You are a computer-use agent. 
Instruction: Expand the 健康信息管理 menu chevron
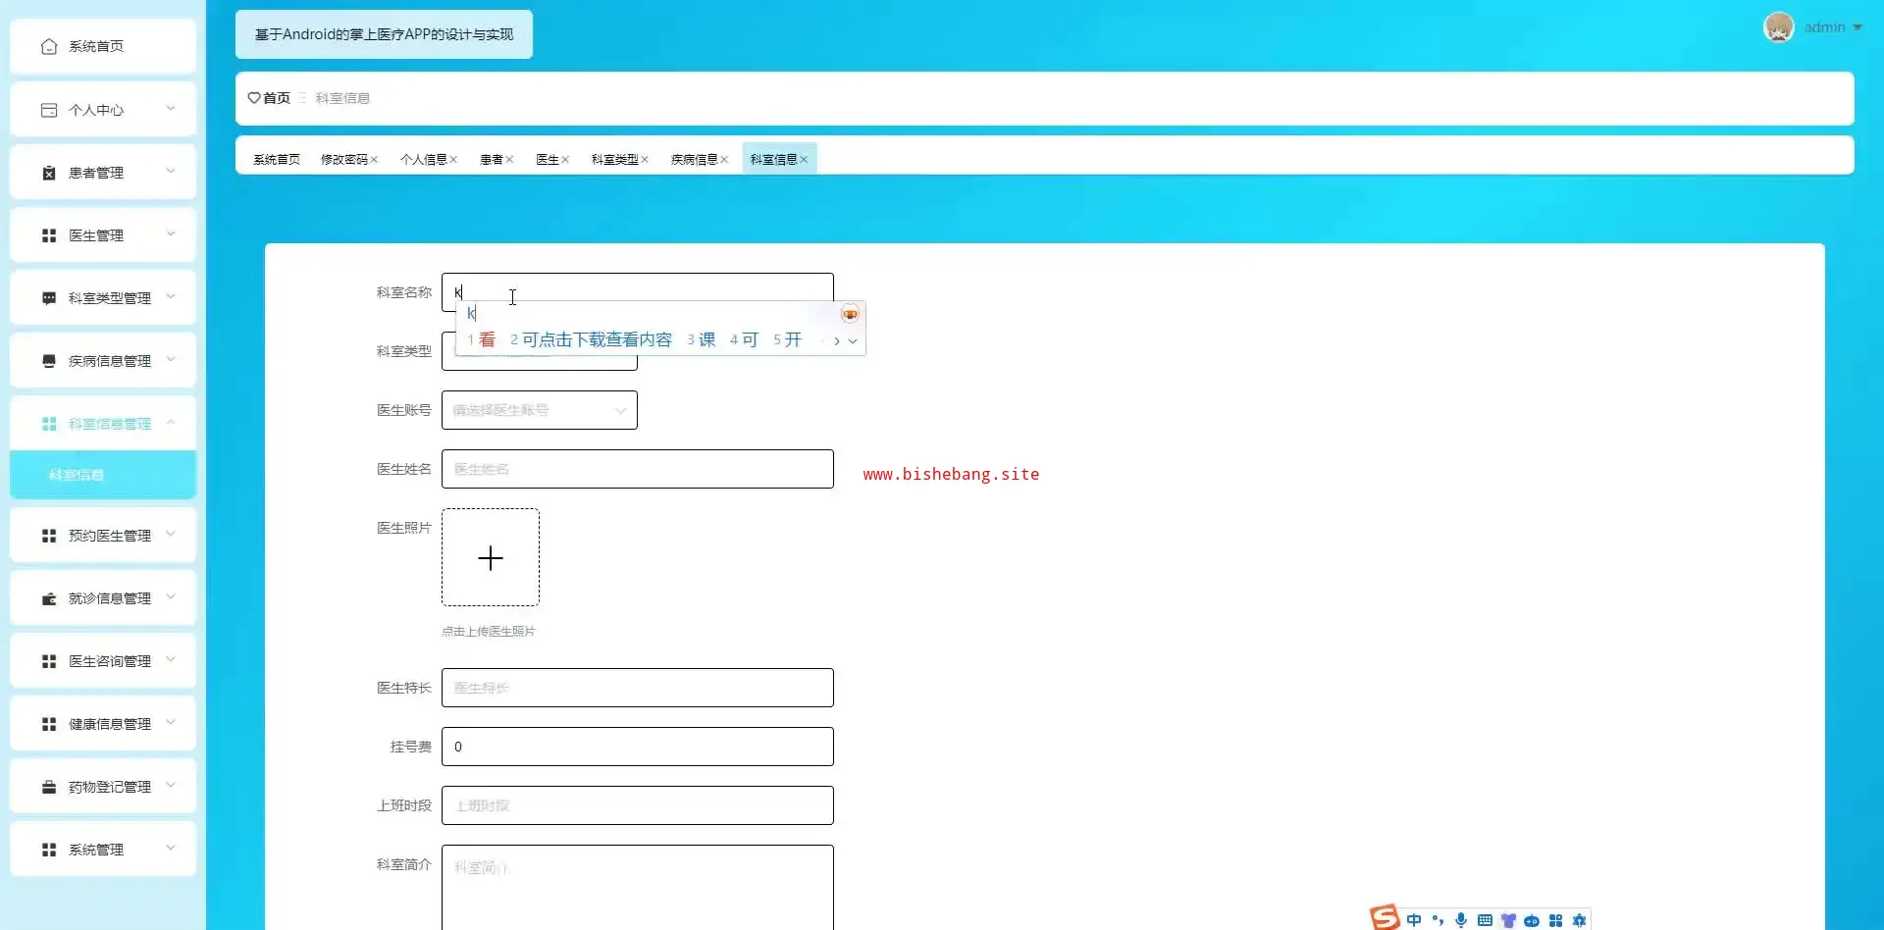[171, 723]
